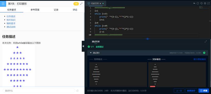Screen dimensions: 211x94
Task: Collapse the 测试集1 test set
Action: pos(91,53)
